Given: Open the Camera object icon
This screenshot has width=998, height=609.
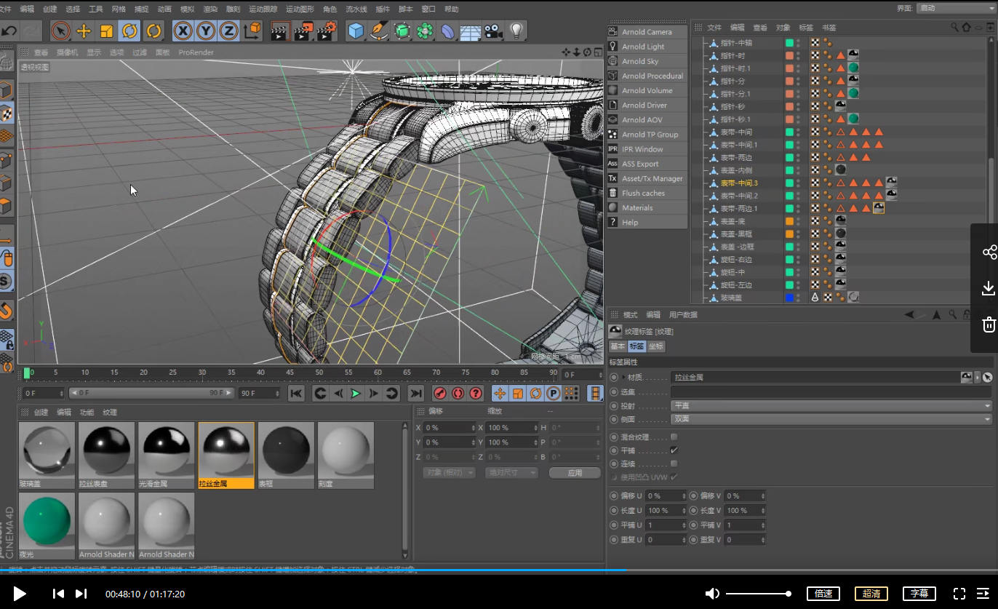Looking at the screenshot, I should pyautogui.click(x=493, y=31).
